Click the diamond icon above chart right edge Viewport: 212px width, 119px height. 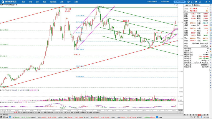[x=175, y=5]
